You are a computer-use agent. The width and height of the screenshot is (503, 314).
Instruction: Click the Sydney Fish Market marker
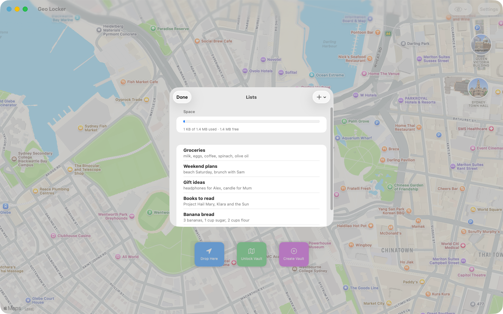[x=80, y=128]
